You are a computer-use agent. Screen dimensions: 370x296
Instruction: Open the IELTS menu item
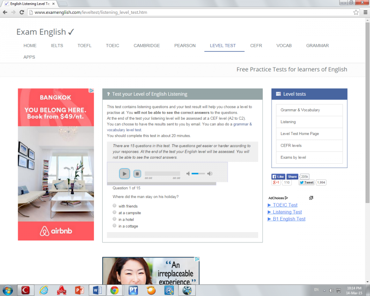(57, 46)
